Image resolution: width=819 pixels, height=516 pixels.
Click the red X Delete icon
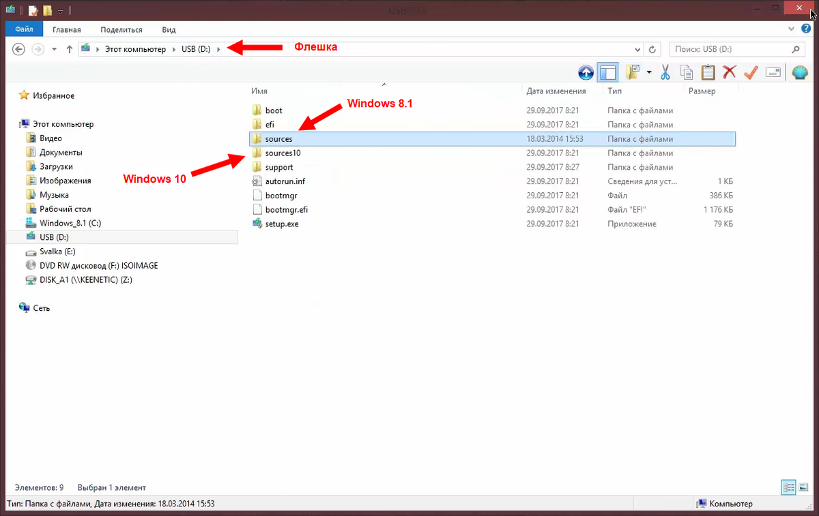point(730,72)
